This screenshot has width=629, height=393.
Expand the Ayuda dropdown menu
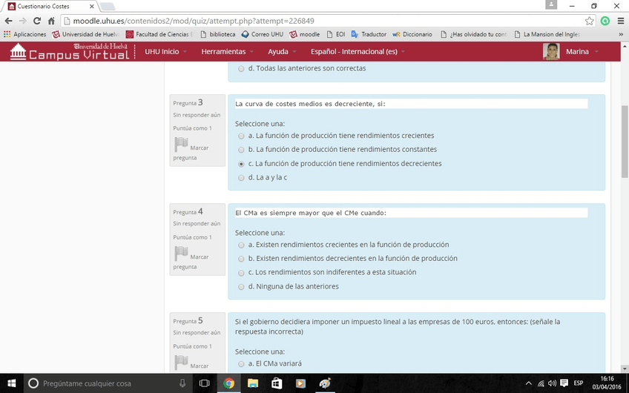[282, 51]
